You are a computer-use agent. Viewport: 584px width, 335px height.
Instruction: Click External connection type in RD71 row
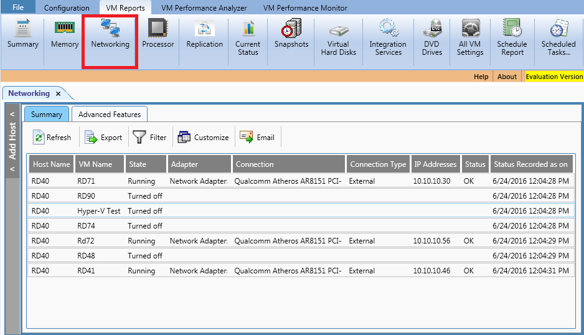point(362,181)
